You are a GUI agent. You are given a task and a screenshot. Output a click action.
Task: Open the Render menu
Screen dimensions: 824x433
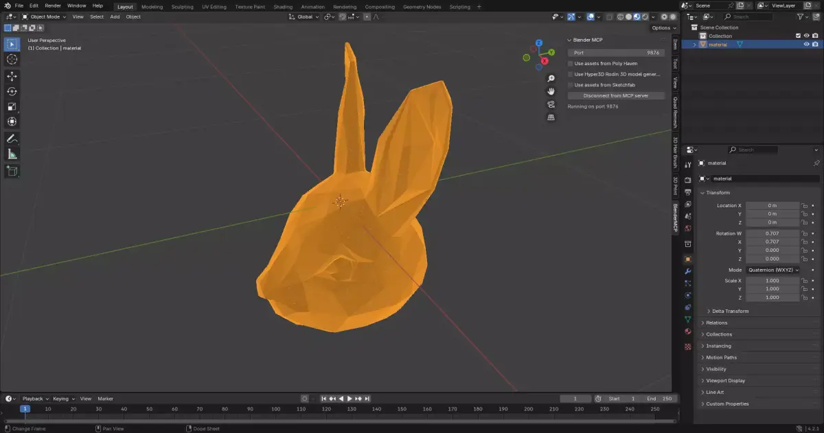coord(53,5)
